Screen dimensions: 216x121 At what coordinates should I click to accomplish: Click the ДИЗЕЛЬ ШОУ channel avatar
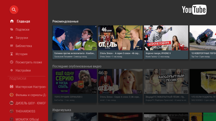[12, 103]
